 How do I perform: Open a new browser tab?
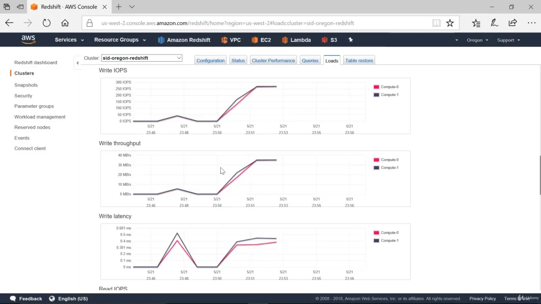119,7
